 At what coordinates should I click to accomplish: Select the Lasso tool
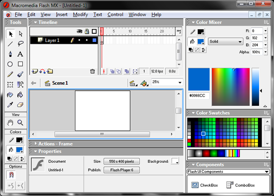coord(21,43)
